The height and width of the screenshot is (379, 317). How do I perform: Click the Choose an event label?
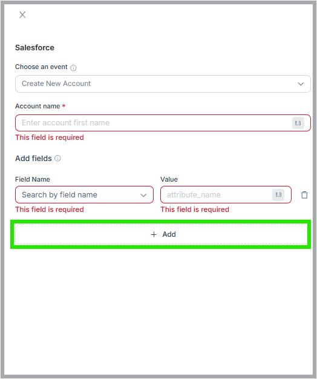point(41,67)
